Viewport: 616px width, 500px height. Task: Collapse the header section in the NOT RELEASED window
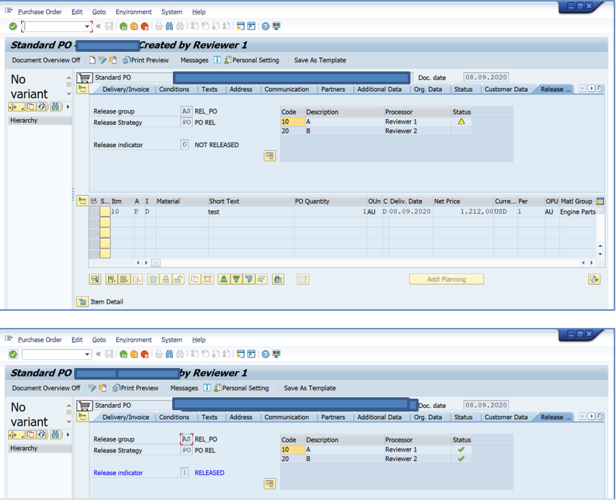[x=82, y=88]
